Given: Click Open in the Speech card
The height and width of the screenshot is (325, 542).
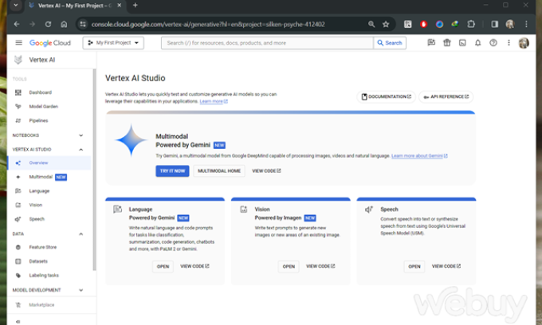Looking at the screenshot, I should click(x=414, y=266).
